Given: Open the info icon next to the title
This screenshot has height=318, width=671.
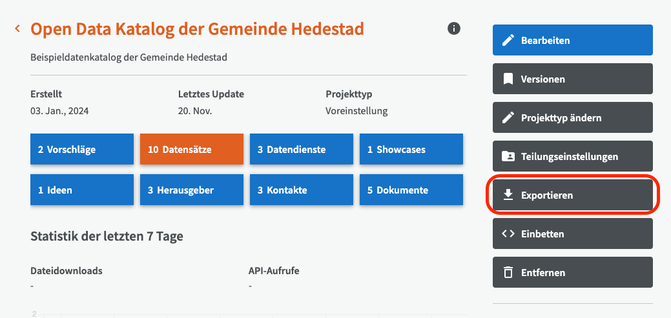Looking at the screenshot, I should (x=454, y=28).
